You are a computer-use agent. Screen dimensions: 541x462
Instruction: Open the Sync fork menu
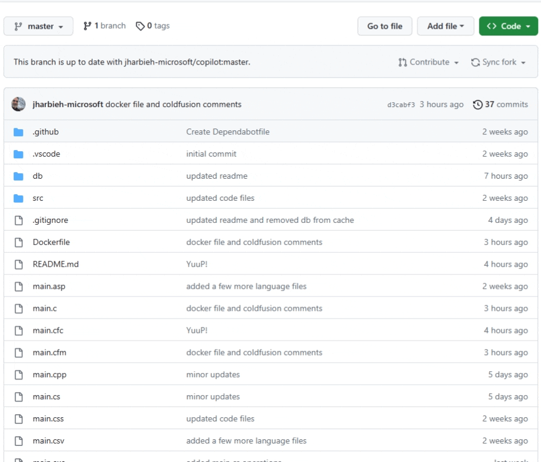498,62
